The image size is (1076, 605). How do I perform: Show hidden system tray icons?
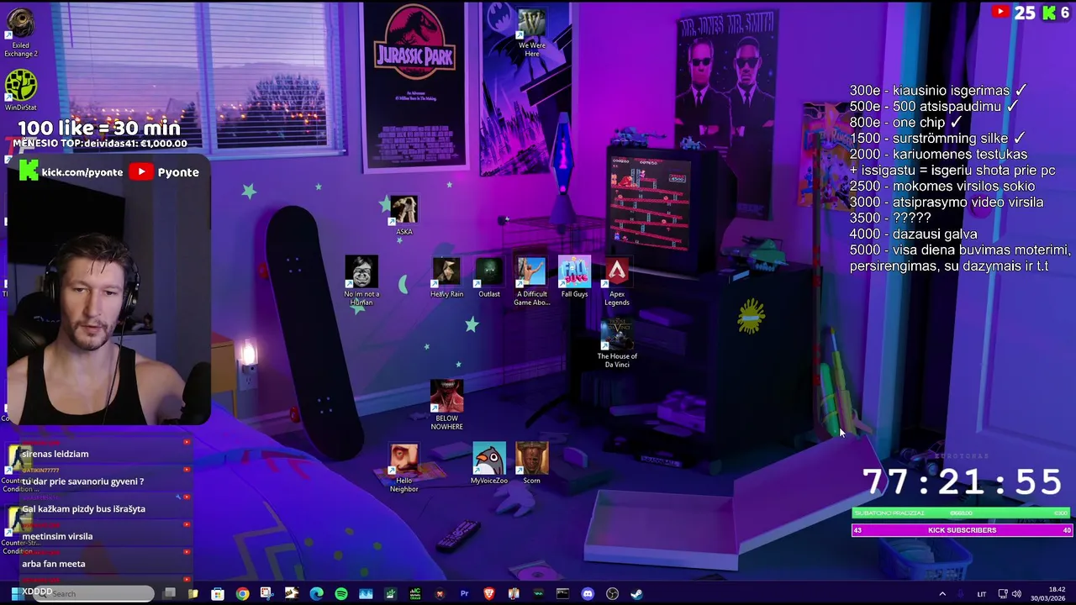pyautogui.click(x=942, y=594)
